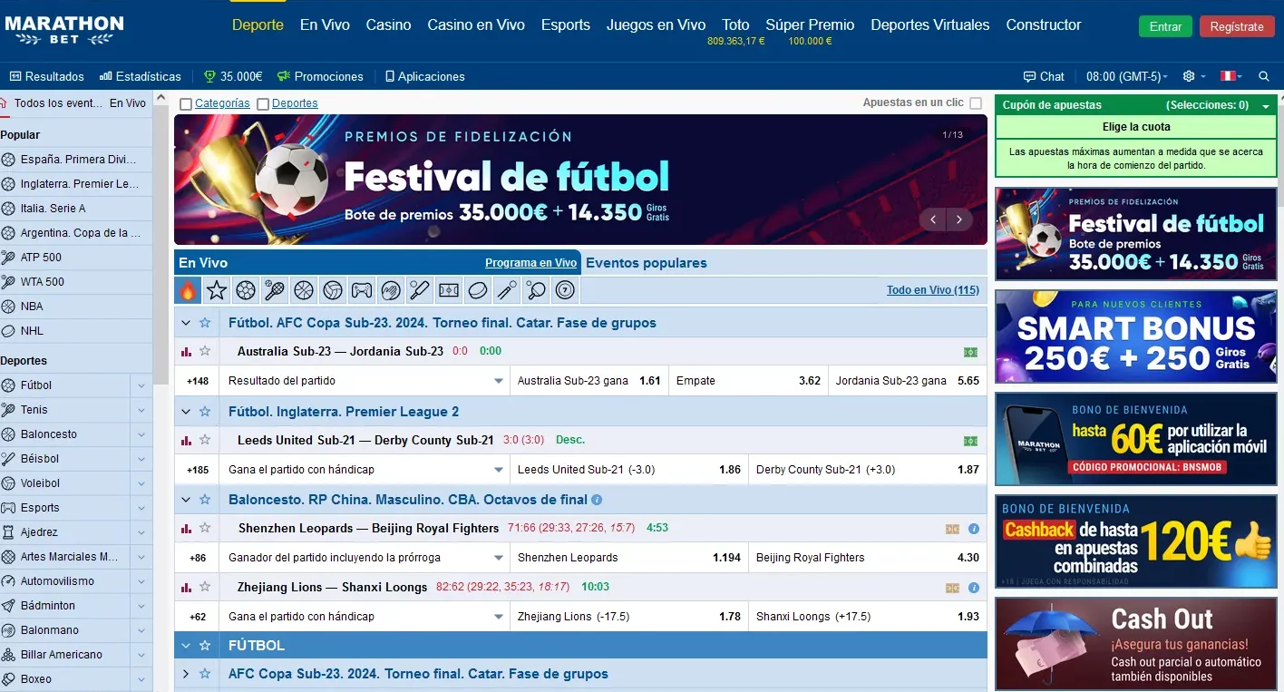
Task: Click the green Entrar button
Action: coord(1165,26)
